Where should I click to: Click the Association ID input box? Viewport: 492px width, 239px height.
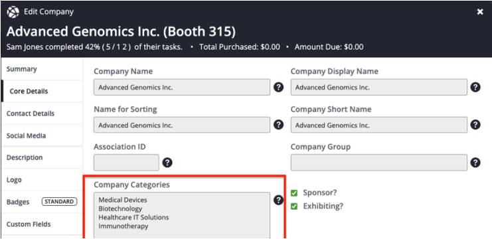[126, 163]
